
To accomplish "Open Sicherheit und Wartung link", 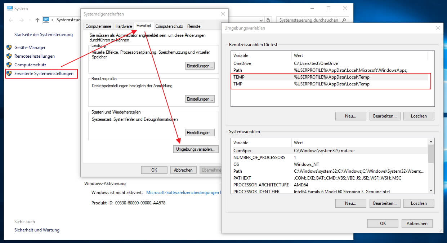I will (x=37, y=230).
